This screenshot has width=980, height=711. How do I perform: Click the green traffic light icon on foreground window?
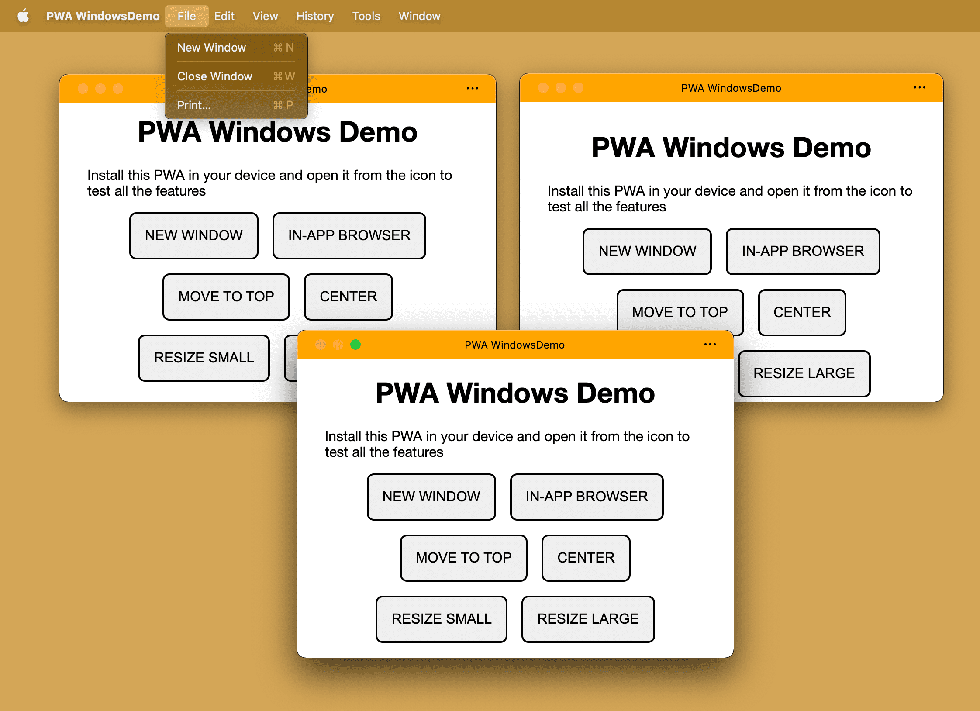pos(355,345)
